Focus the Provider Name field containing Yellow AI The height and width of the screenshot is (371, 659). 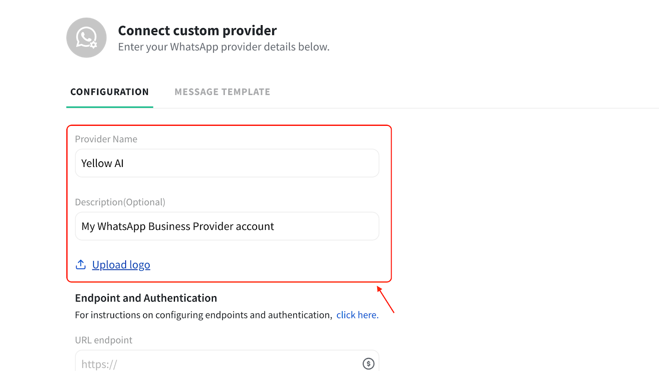227,163
